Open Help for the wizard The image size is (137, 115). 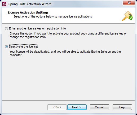coord(122,107)
